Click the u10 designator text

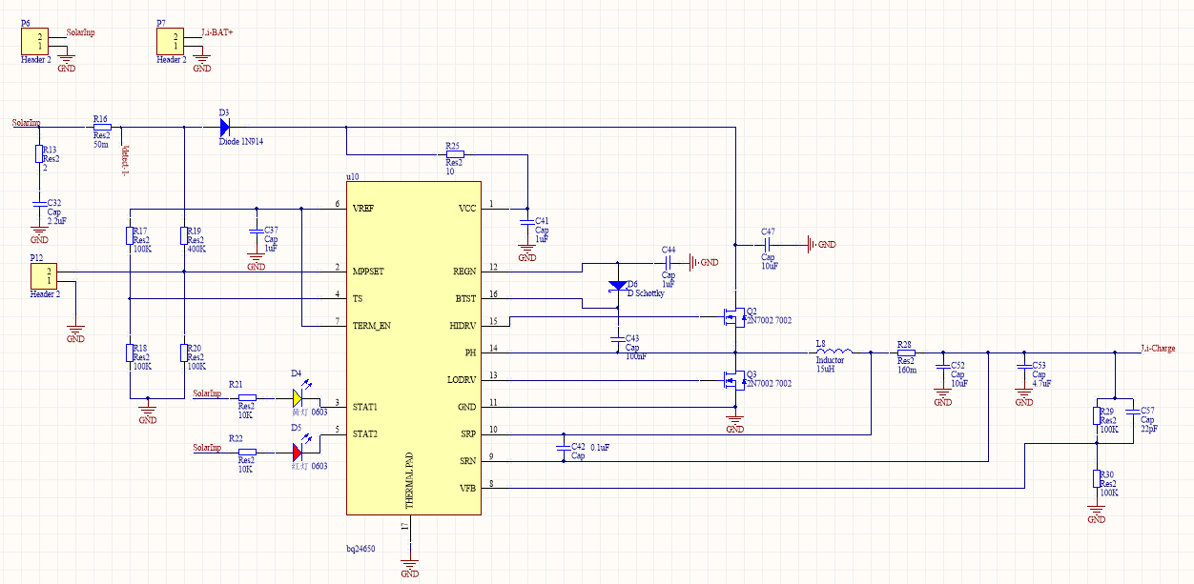(352, 176)
